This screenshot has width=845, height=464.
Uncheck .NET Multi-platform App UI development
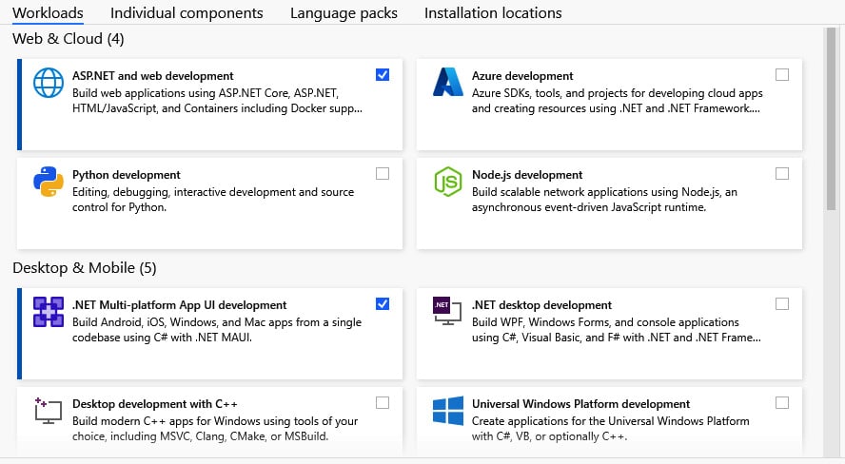coord(383,304)
